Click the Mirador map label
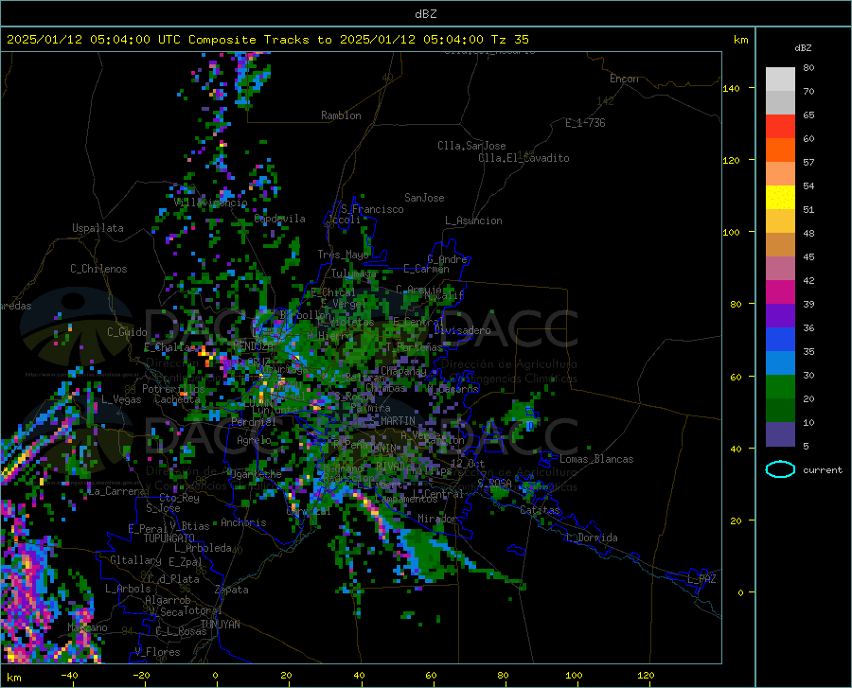Image resolution: width=852 pixels, height=688 pixels. tap(437, 519)
